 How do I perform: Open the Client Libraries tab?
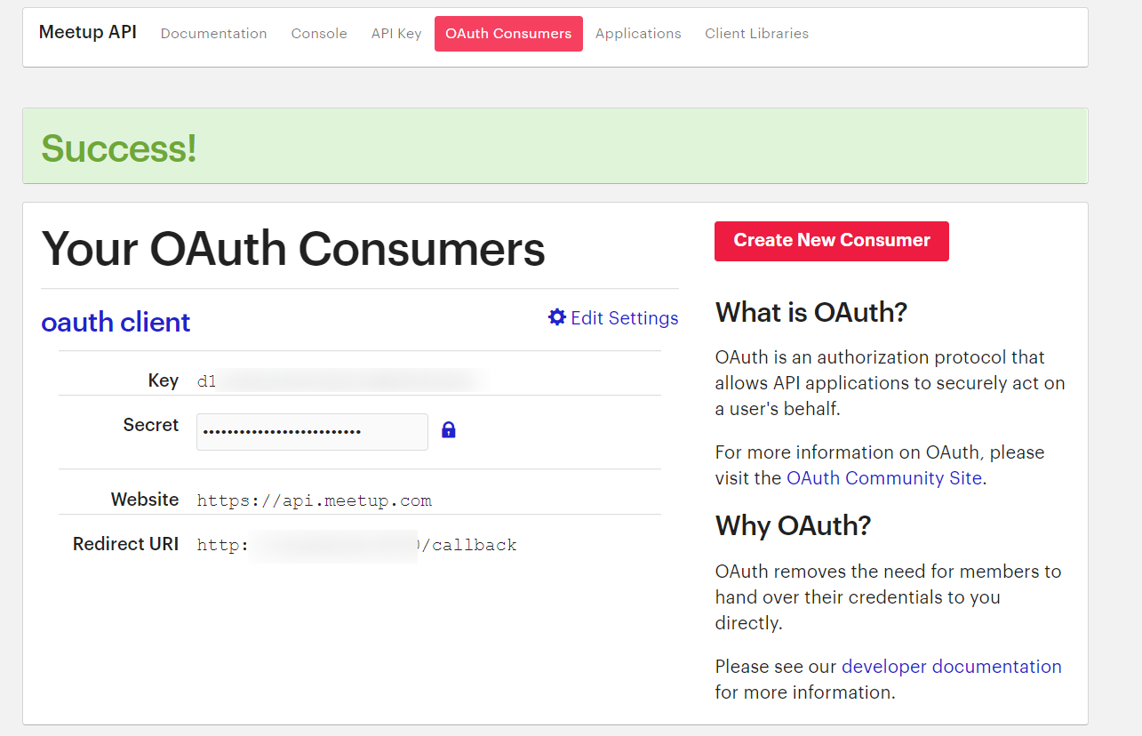756,34
